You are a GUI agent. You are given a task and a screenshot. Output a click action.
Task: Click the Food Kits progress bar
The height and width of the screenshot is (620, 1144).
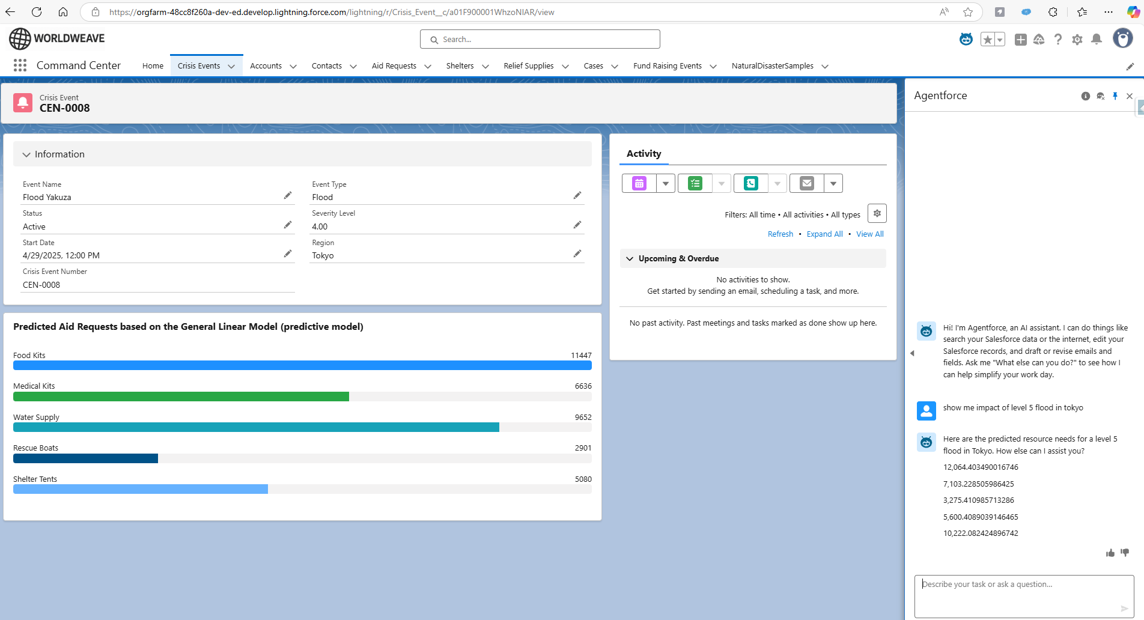(302, 365)
